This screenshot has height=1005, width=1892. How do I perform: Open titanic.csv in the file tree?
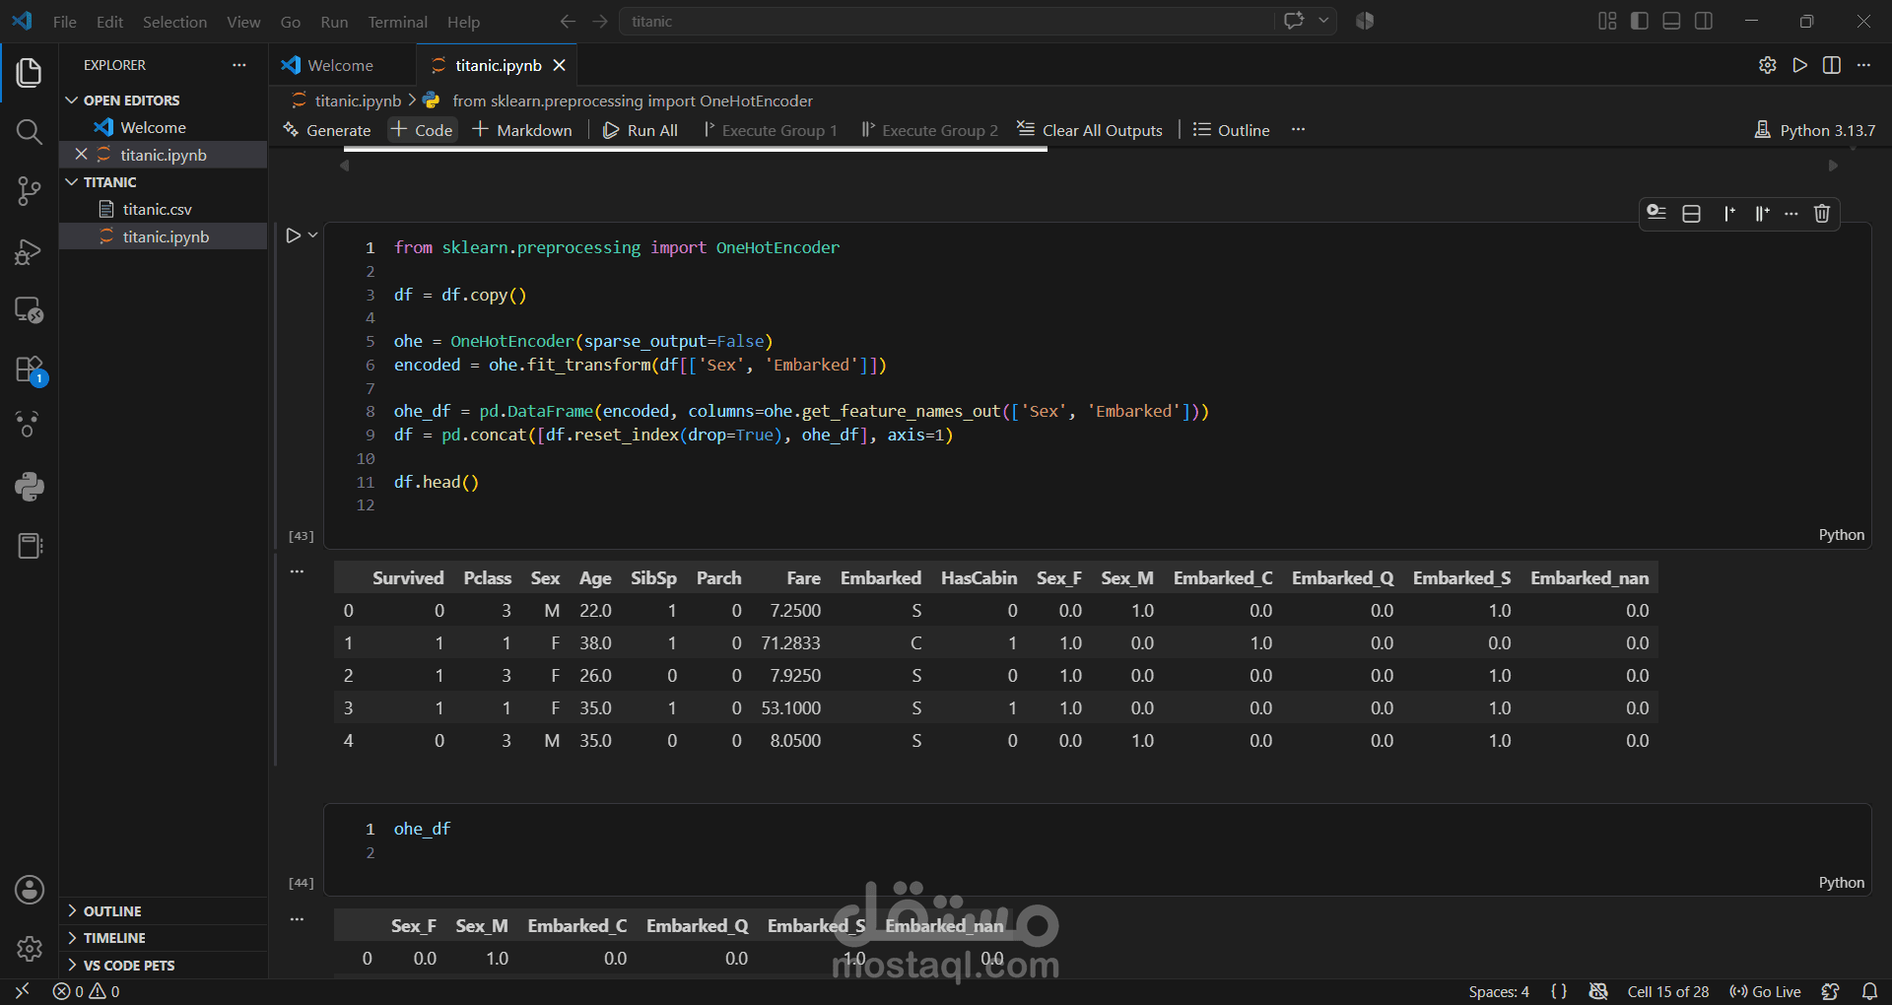point(158,209)
